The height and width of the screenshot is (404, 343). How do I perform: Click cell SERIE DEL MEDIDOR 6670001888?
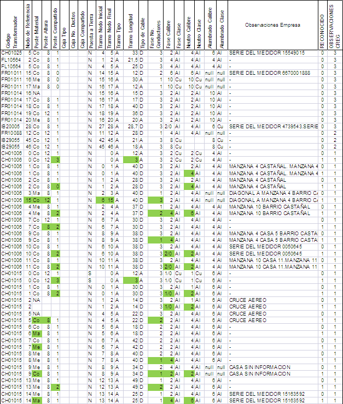point(270,73)
